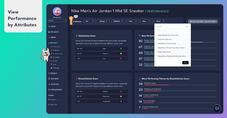
Task: Click the Settings gear icon
Action: click(51, 68)
